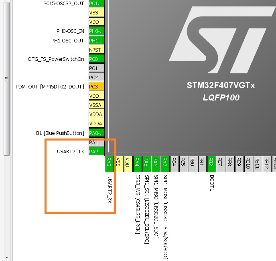
Task: Click the USART2_TX signal label
Action: pyautogui.click(x=71, y=151)
